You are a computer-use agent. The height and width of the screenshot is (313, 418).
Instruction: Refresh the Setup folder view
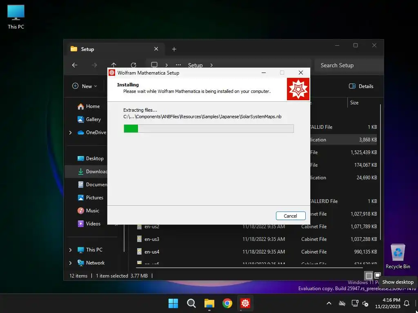tap(133, 65)
